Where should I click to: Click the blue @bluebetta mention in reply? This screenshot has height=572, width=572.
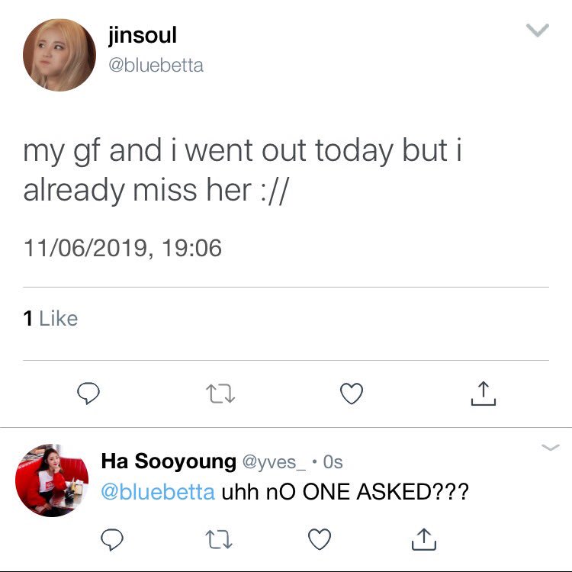pos(158,492)
